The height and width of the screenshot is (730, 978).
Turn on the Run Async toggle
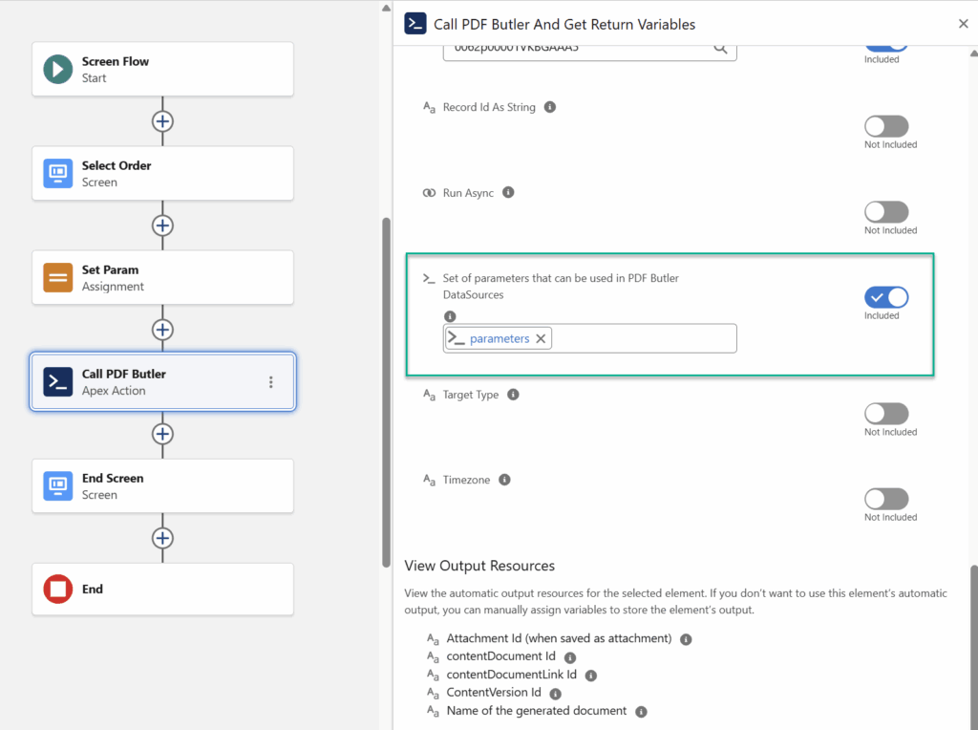[885, 212]
